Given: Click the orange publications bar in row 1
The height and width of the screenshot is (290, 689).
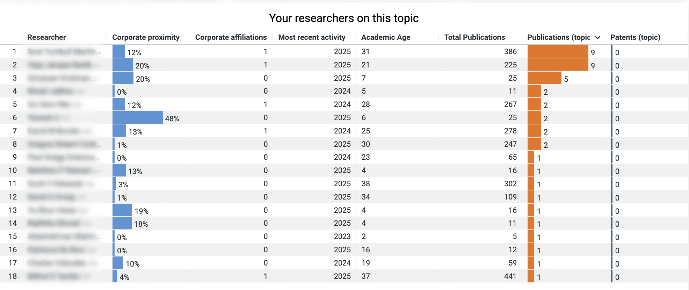Looking at the screenshot, I should click(558, 52).
